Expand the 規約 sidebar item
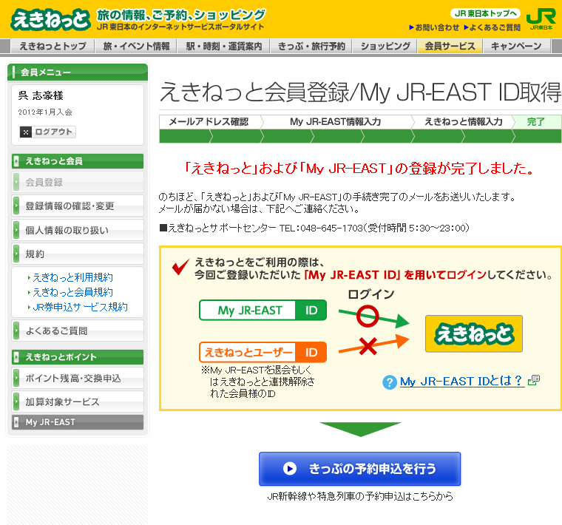The image size is (562, 525). click(78, 254)
